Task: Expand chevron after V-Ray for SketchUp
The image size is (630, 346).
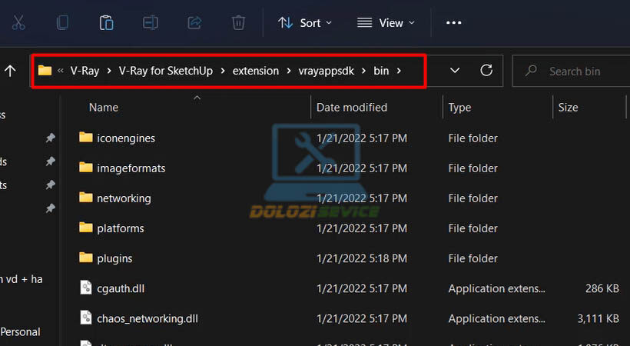Action: [x=223, y=71]
